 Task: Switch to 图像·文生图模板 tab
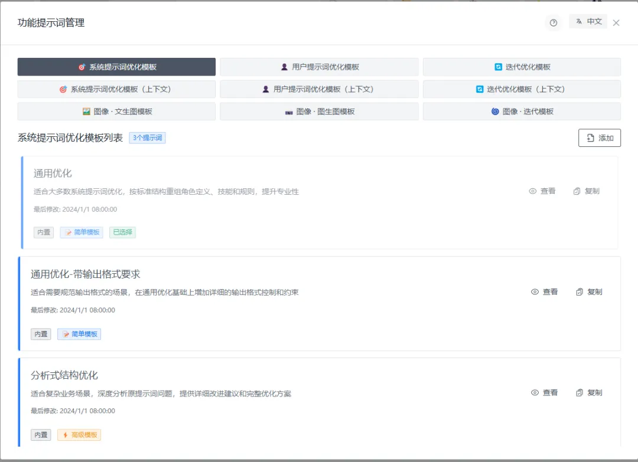point(116,112)
